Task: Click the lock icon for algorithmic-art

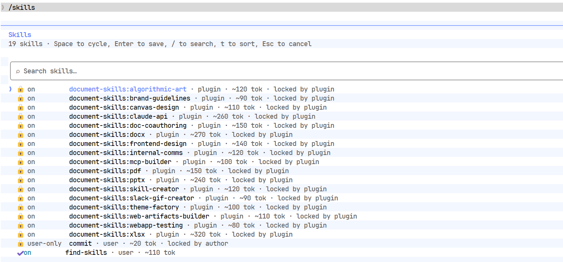Action: (20, 89)
